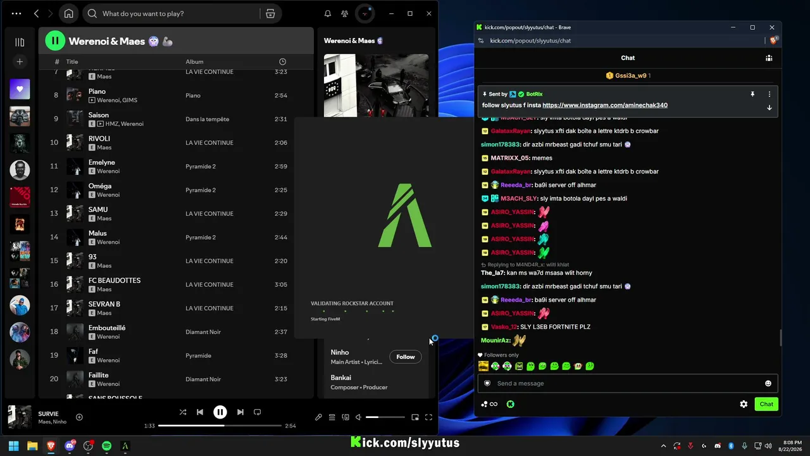810x456 pixels.
Task: Seek in song progress bar
Action: pos(220,426)
